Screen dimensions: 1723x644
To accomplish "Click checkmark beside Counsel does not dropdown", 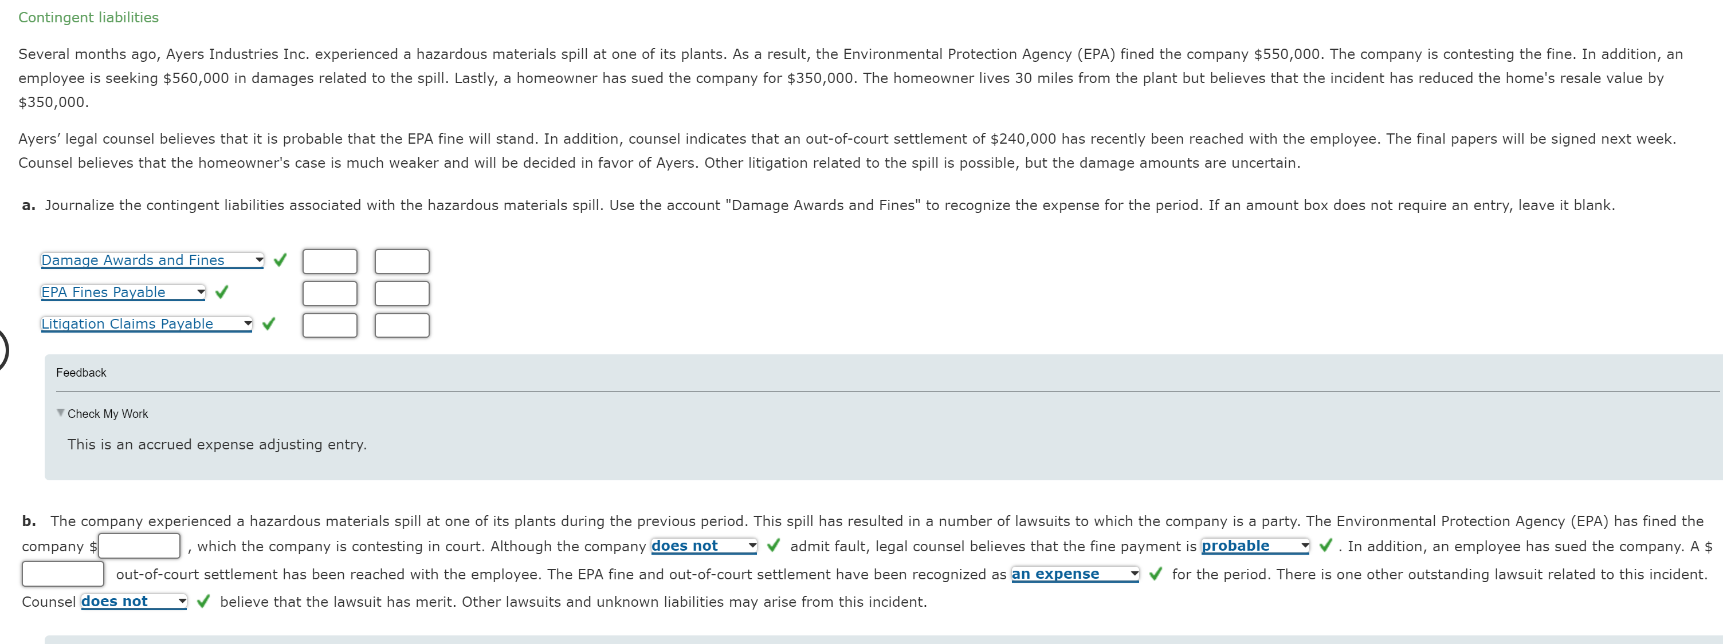I will click(x=203, y=601).
